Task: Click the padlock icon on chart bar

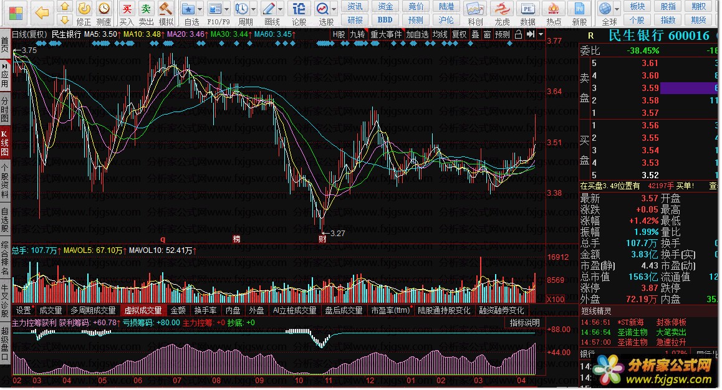Action: 519,34
